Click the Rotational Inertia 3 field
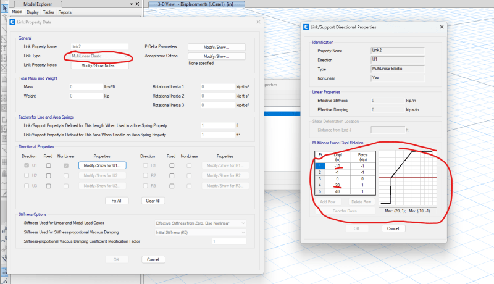 [218, 105]
